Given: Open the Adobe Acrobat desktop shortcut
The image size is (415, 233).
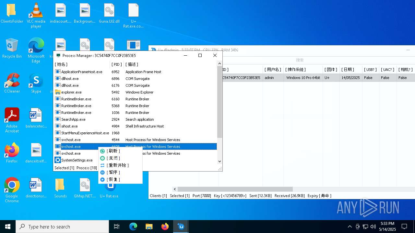Looking at the screenshot, I should [12, 120].
